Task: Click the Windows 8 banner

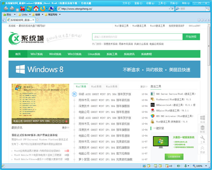Action: coord(104,69)
